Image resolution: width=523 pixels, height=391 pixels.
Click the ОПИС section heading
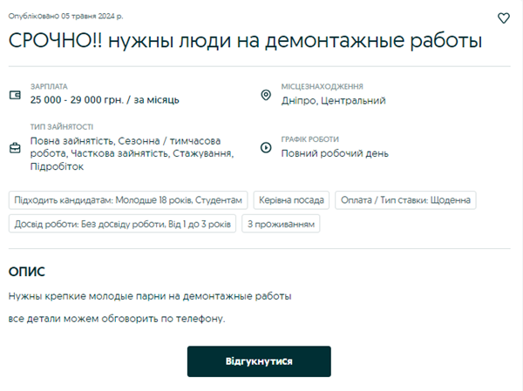pyautogui.click(x=26, y=272)
